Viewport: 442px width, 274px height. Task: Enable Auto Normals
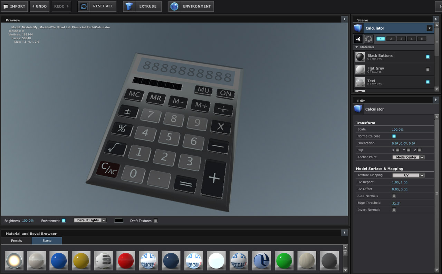tap(394, 196)
